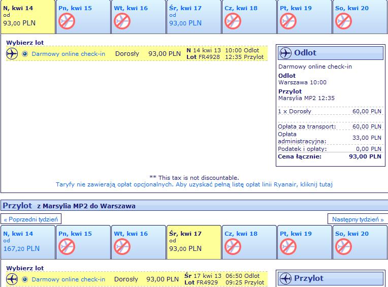This screenshot has height=287, width=388.
Task: Click Opłata za transport value 60,00 PLN
Action: tap(367, 126)
